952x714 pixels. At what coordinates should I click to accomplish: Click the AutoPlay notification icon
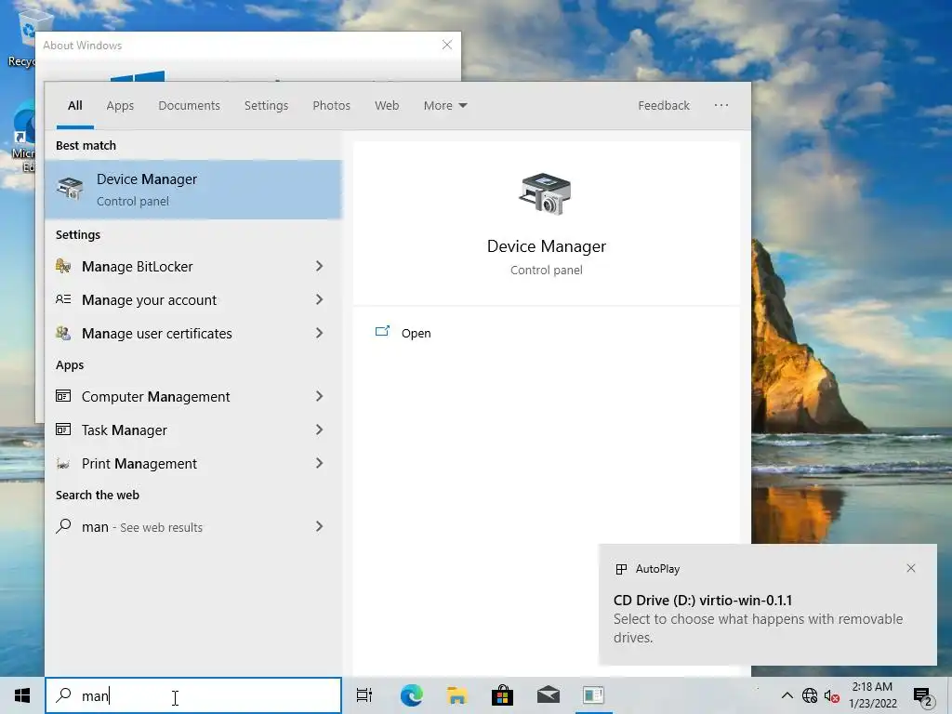621,569
